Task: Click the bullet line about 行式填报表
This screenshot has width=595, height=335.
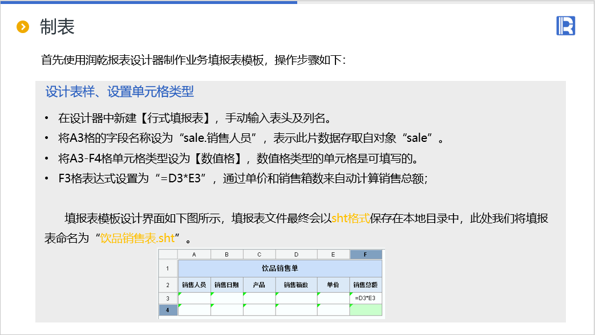Action: click(x=195, y=119)
